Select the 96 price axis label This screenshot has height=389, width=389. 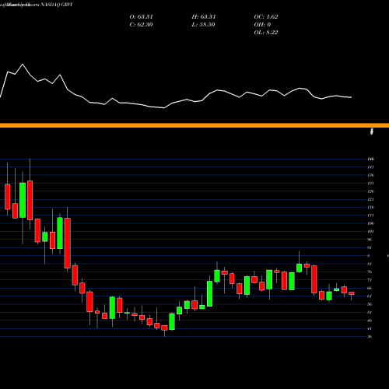pyautogui.click(x=370, y=240)
